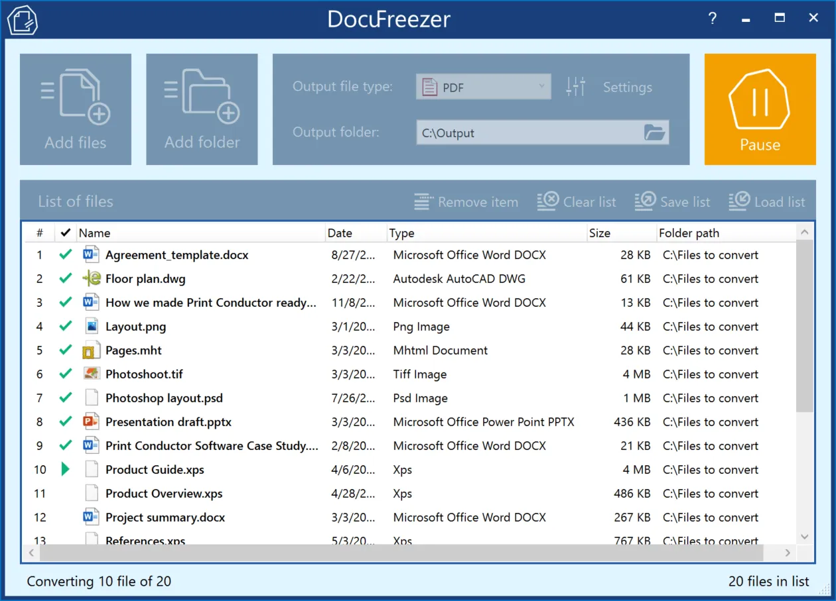Toggle check mark for Layout.png row

(65, 327)
